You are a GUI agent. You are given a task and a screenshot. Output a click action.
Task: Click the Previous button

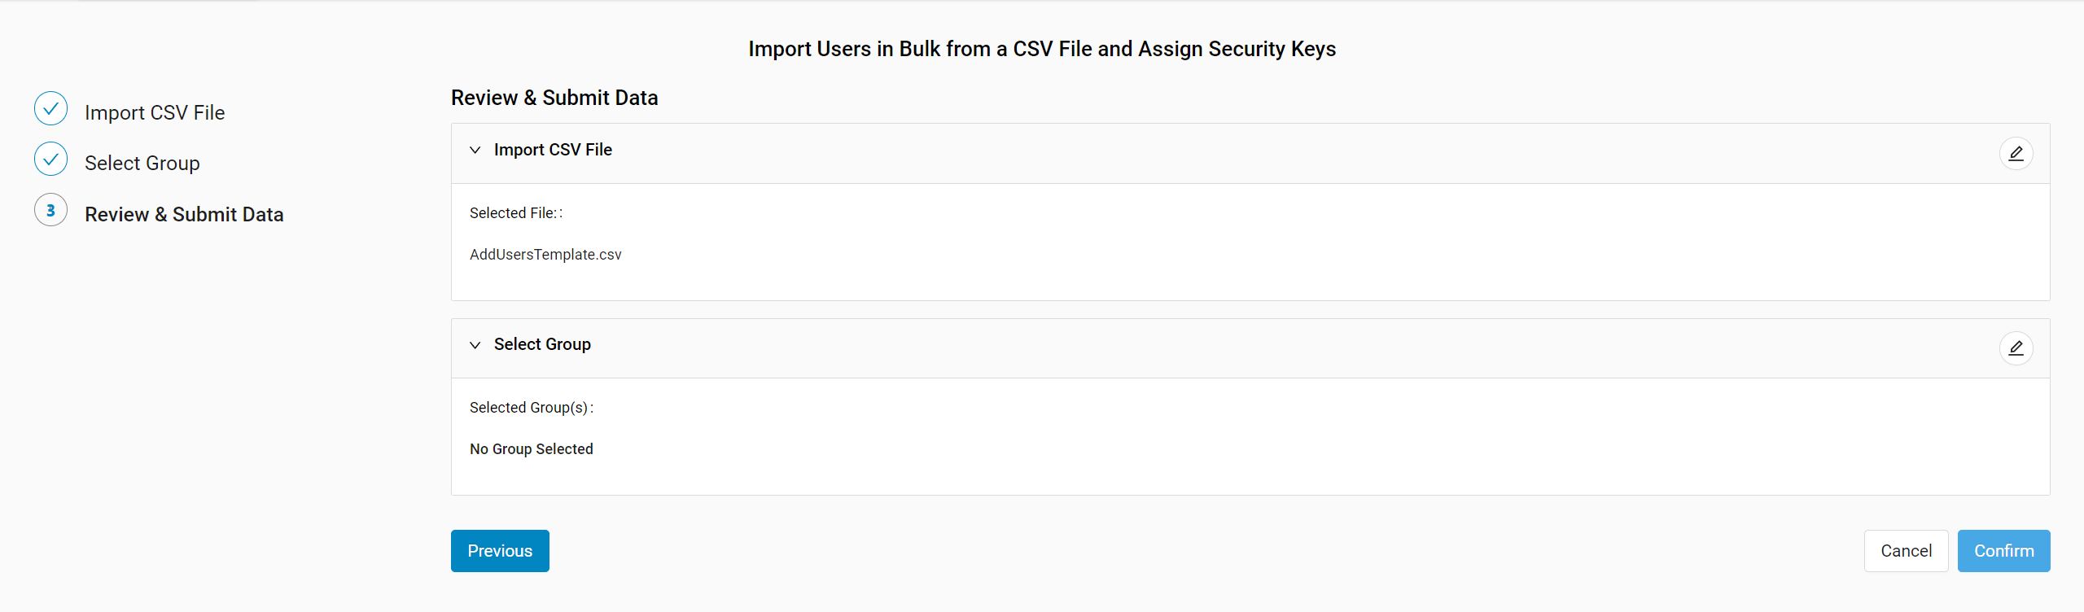[500, 551]
